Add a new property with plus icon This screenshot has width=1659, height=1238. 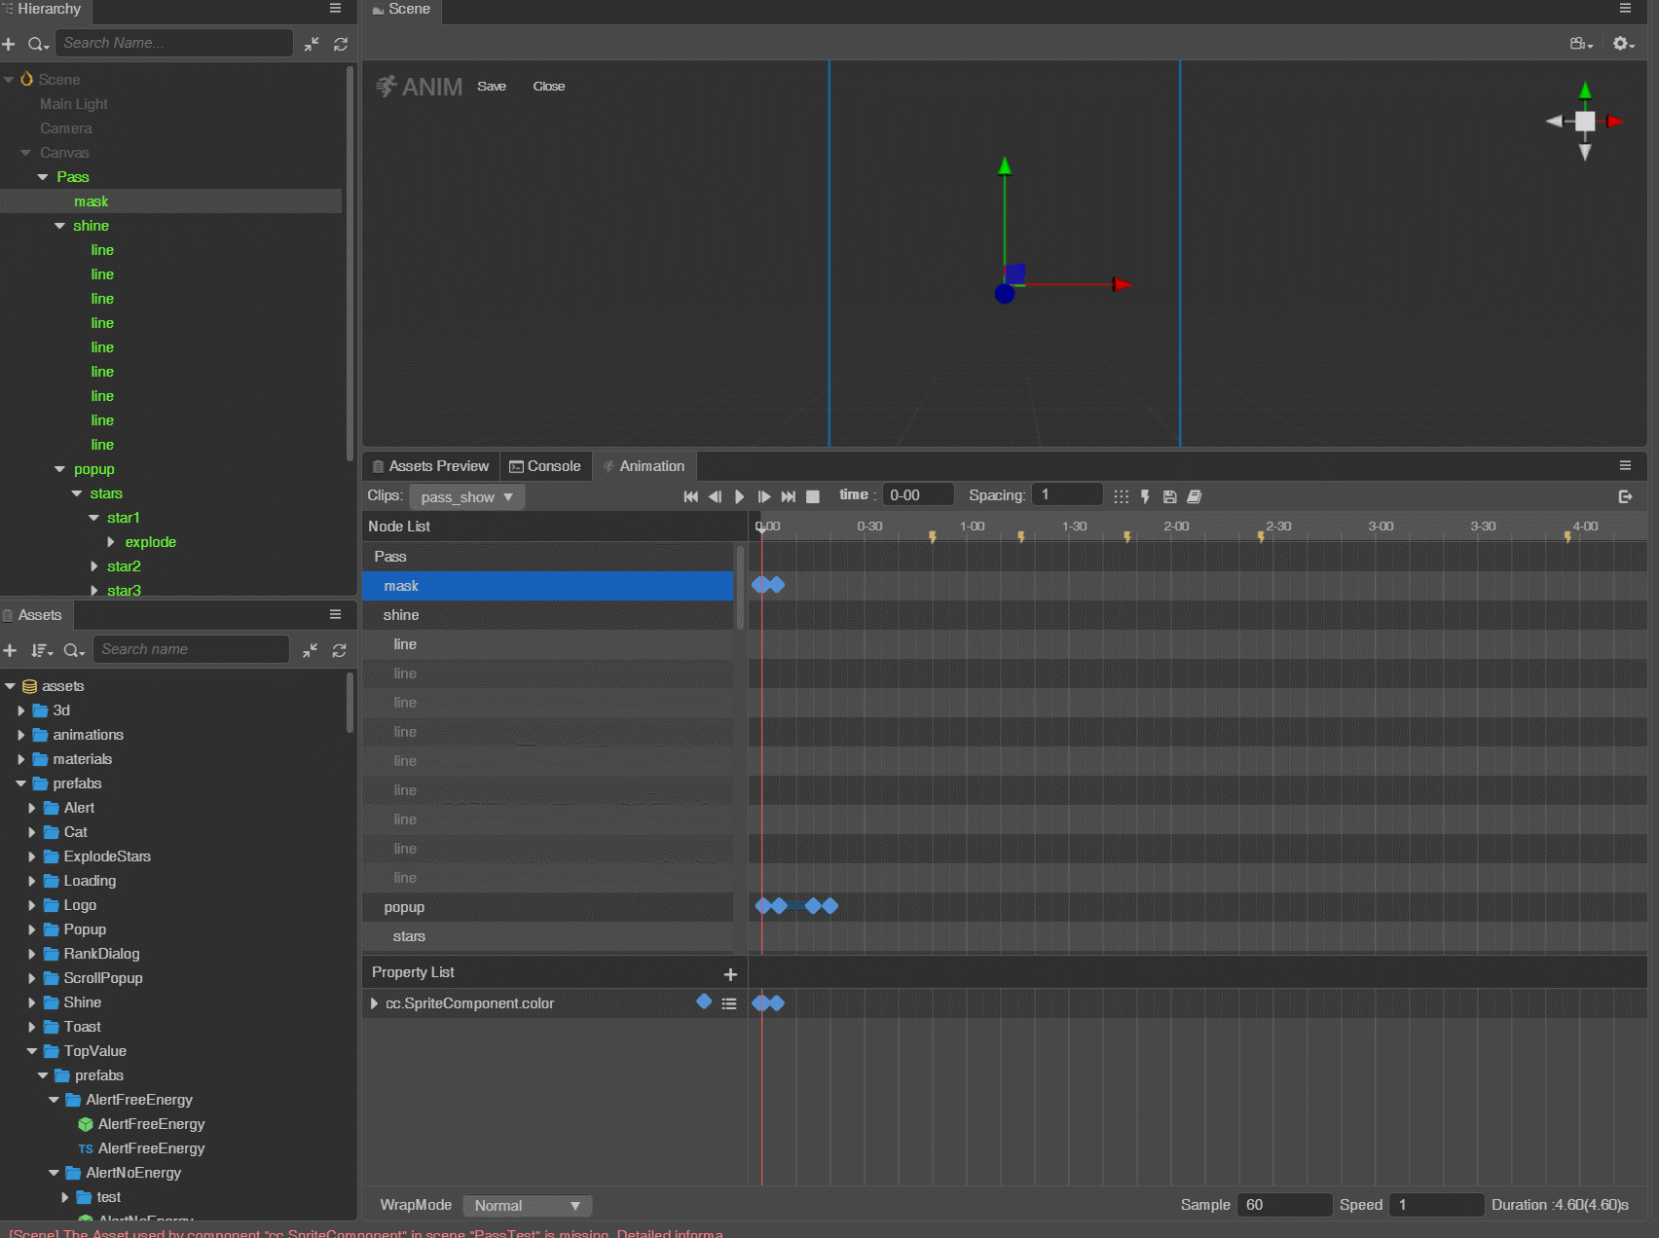click(x=730, y=974)
